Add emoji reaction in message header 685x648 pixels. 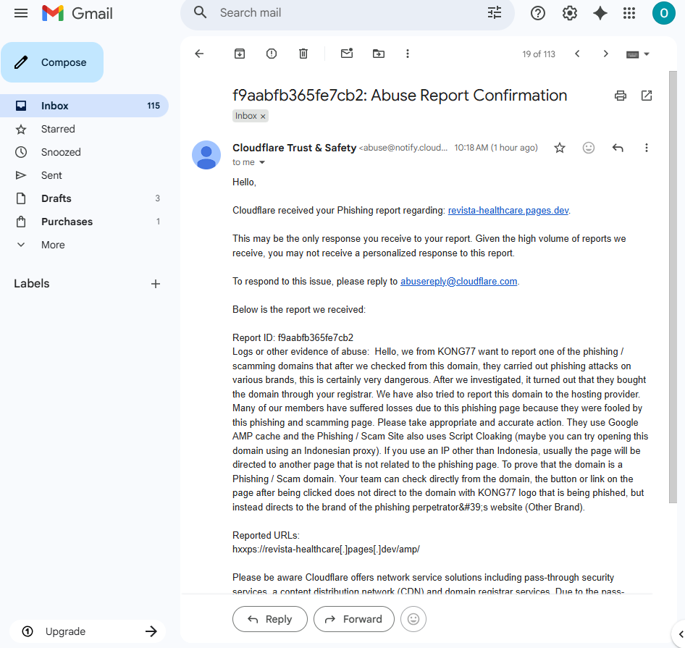click(589, 148)
